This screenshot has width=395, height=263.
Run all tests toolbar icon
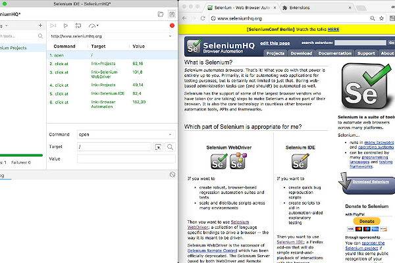53,26
